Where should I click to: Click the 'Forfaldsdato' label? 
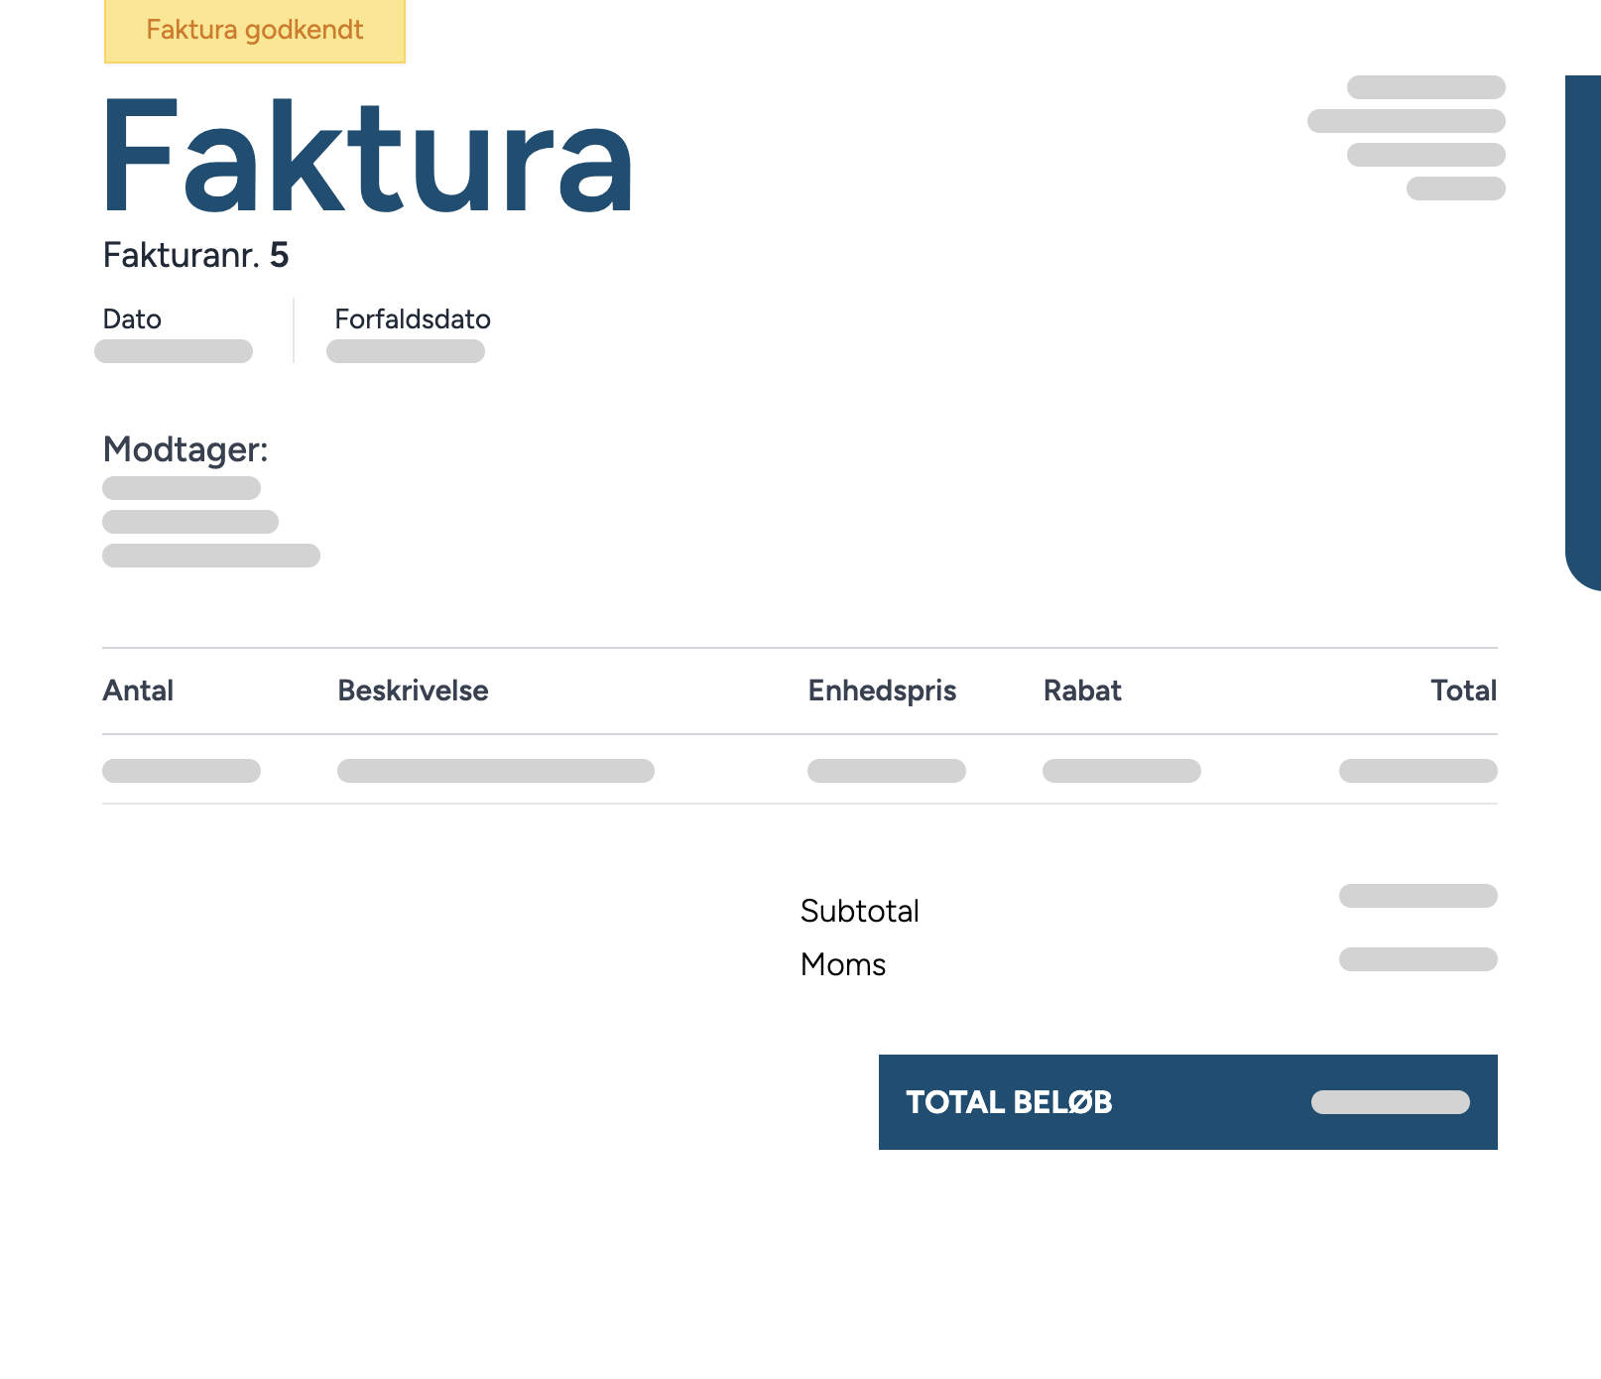click(413, 319)
